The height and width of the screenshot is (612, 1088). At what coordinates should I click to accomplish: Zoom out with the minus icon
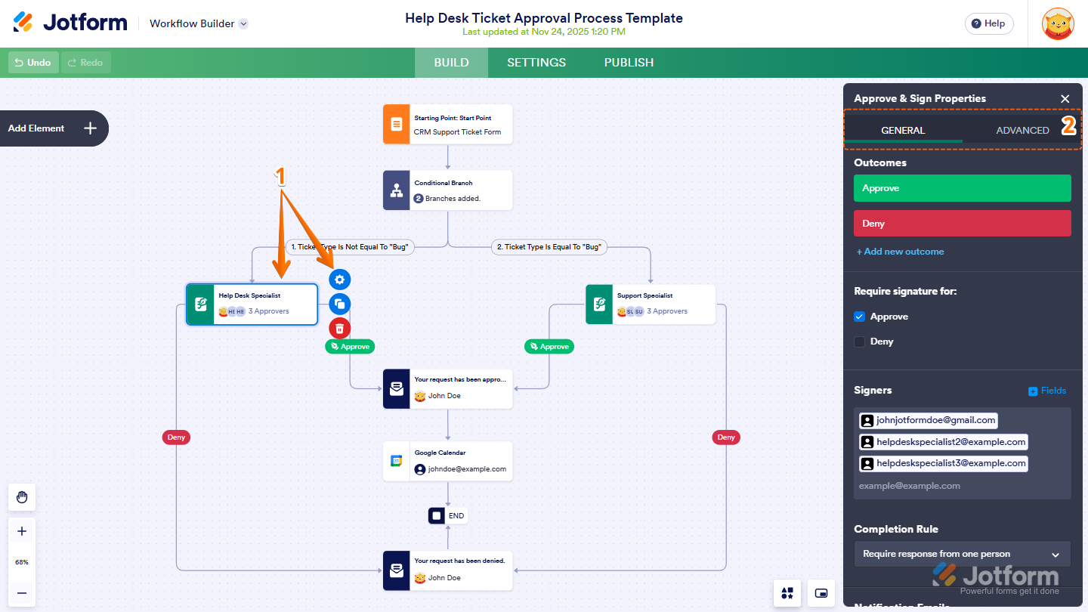click(22, 593)
